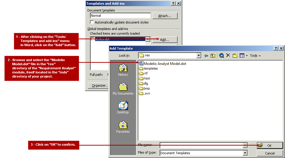Open History in places bar
285x158 pixels.
pyautogui.click(x=123, y=70)
